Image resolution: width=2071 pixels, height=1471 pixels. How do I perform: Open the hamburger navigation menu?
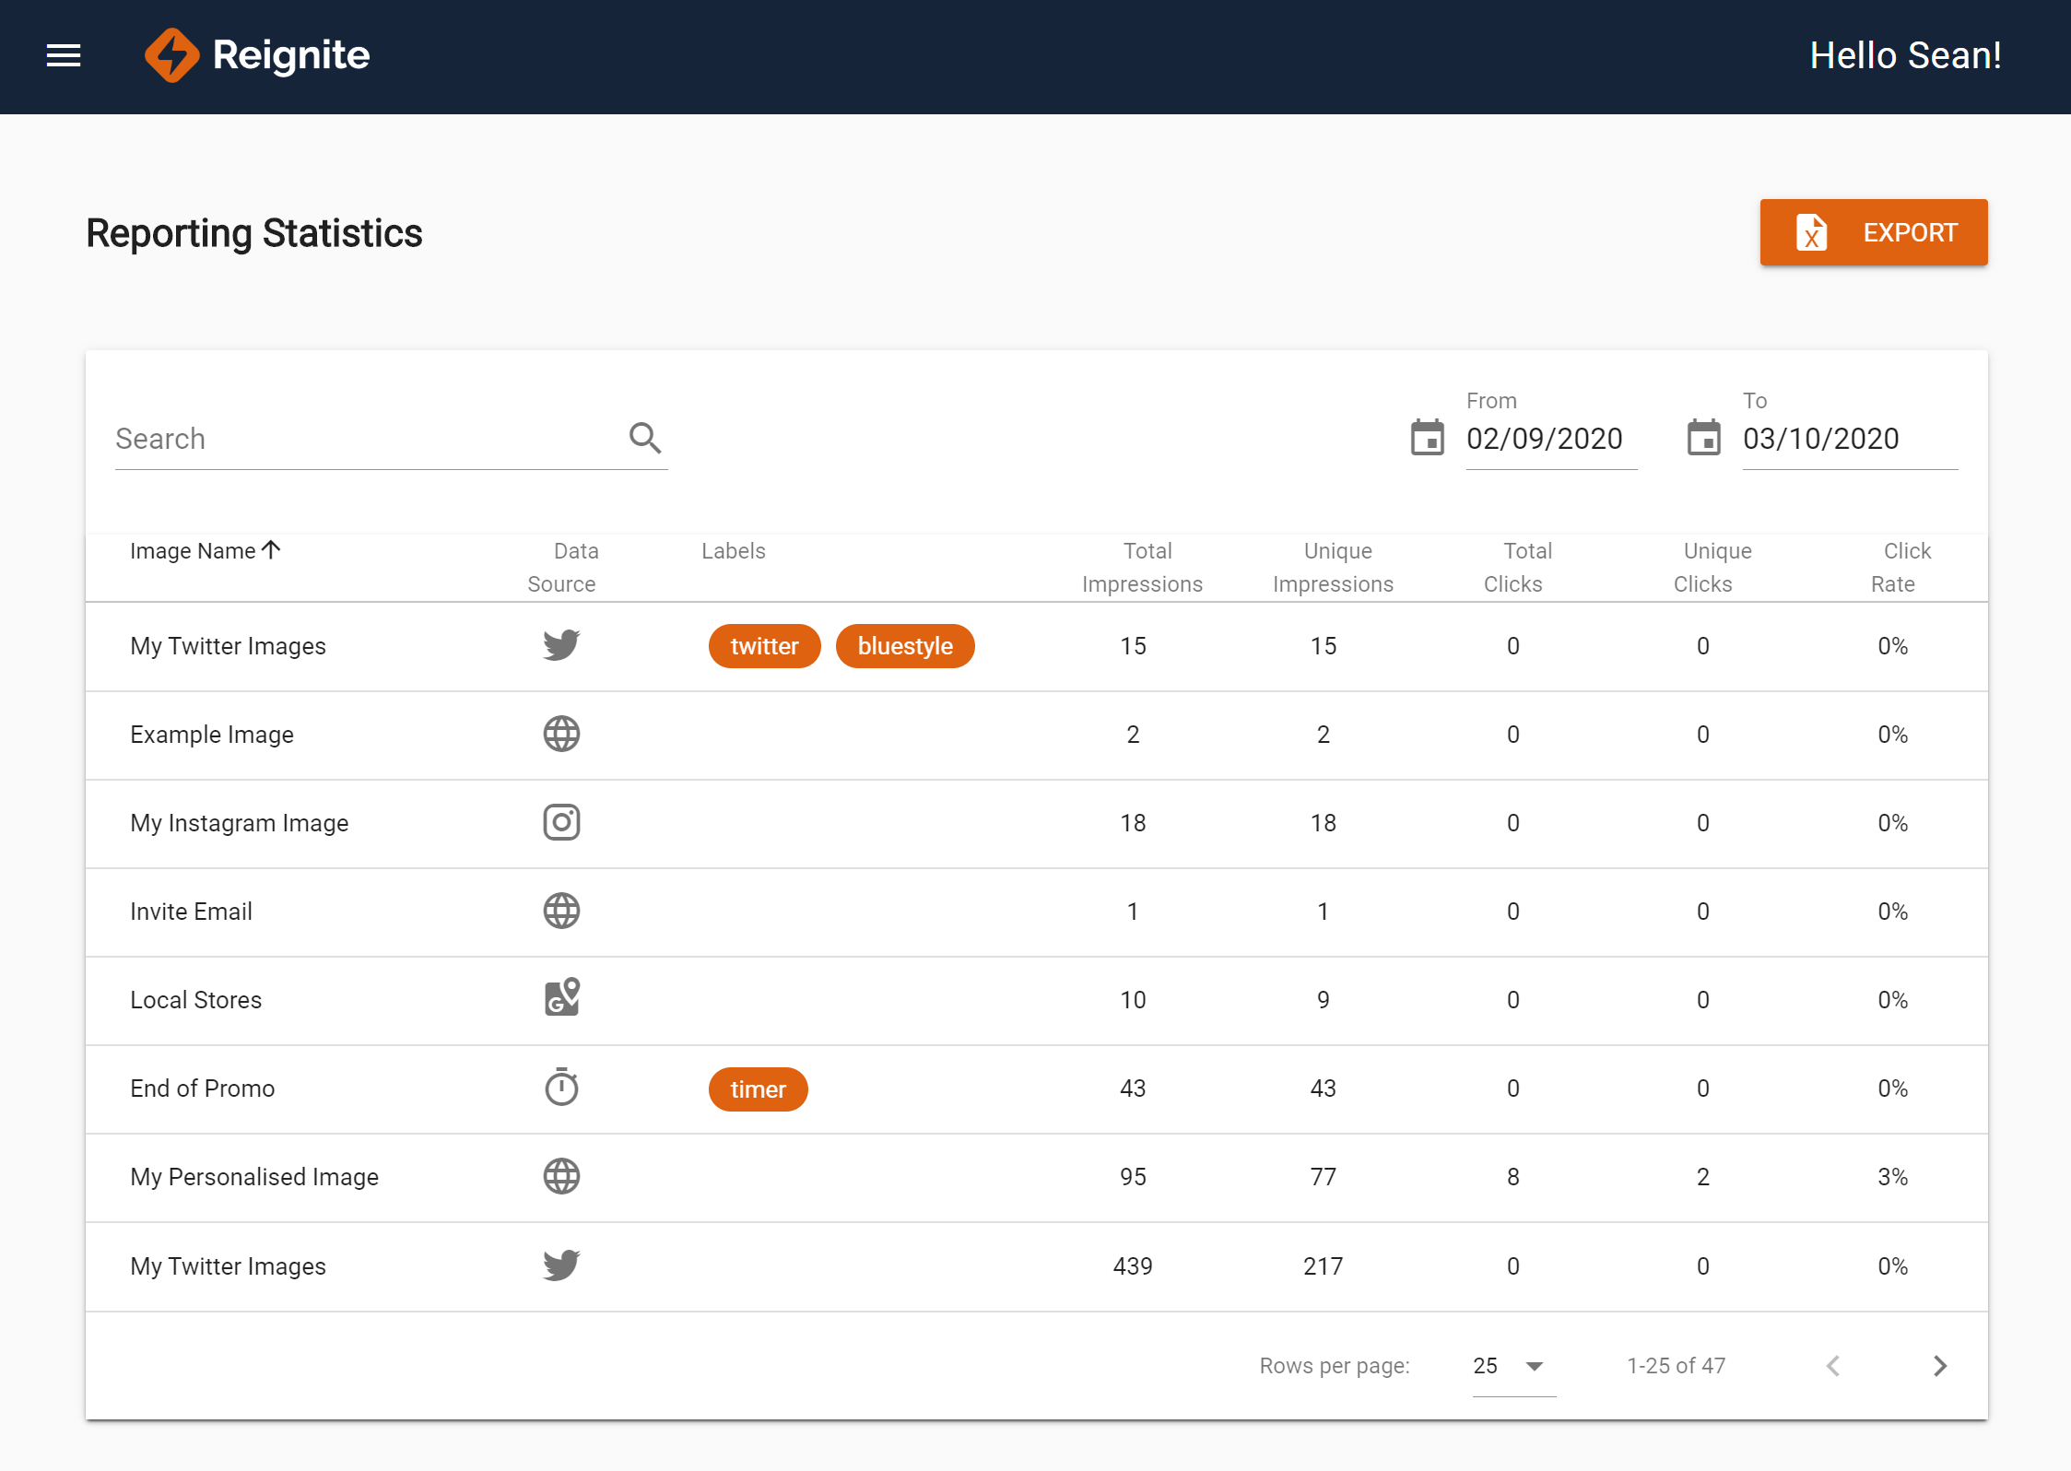tap(64, 55)
